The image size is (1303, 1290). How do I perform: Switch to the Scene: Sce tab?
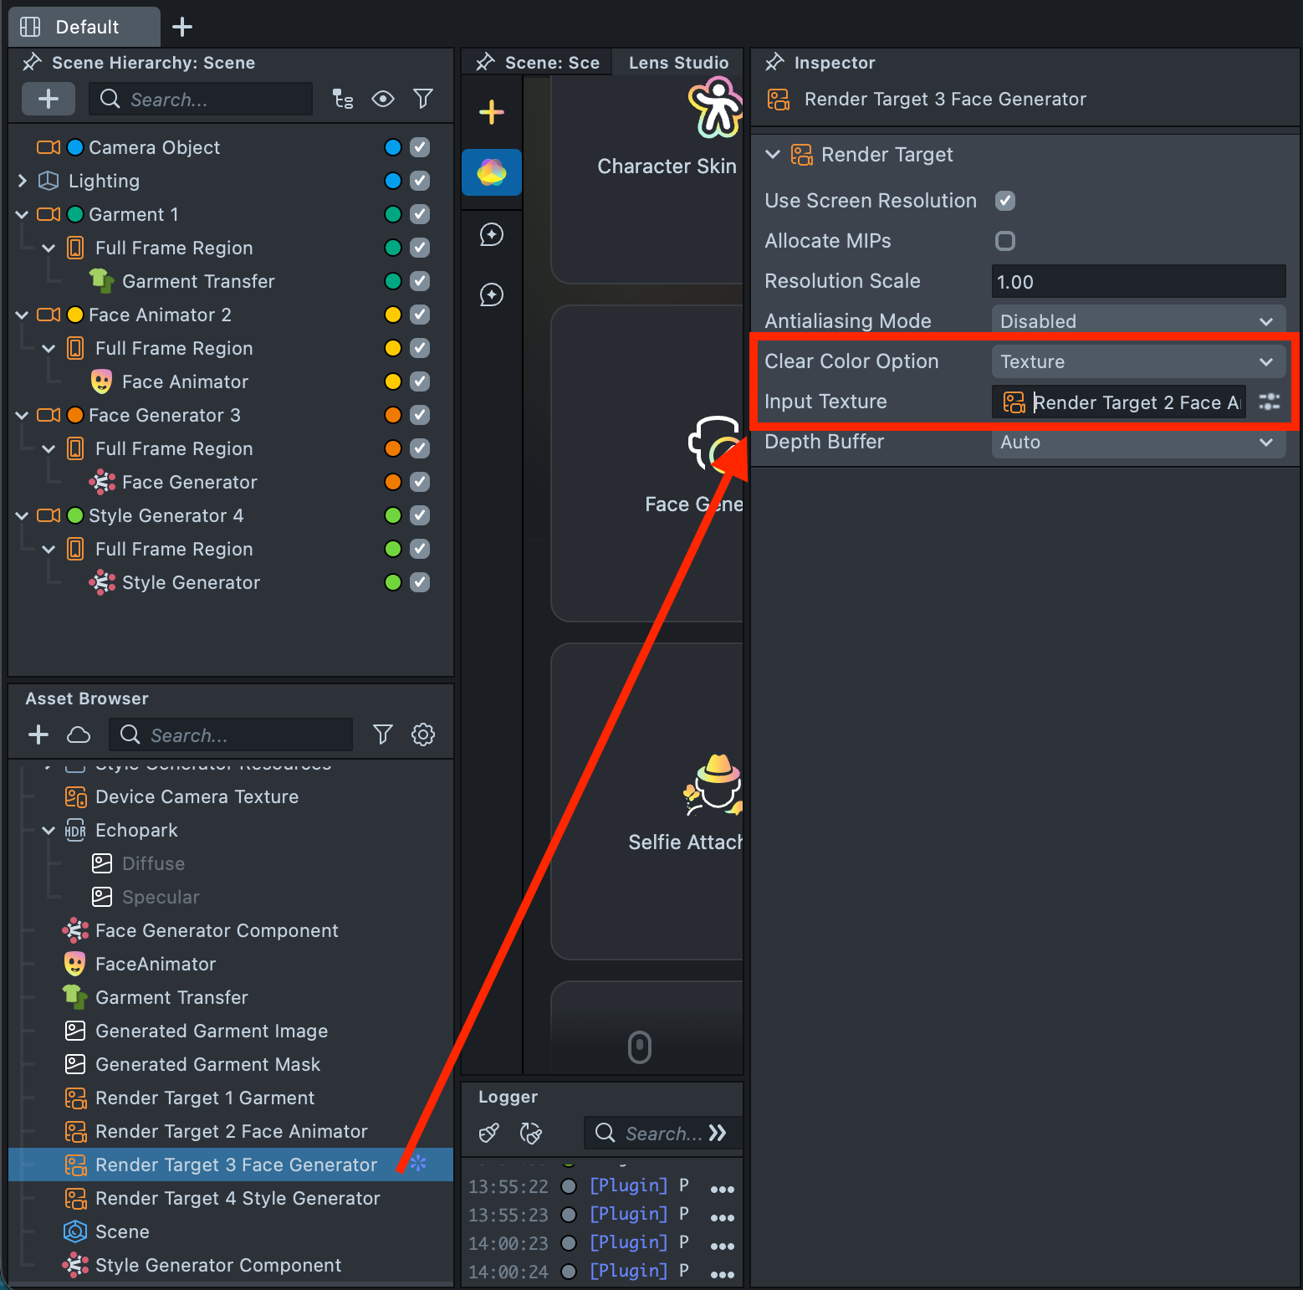tap(538, 63)
